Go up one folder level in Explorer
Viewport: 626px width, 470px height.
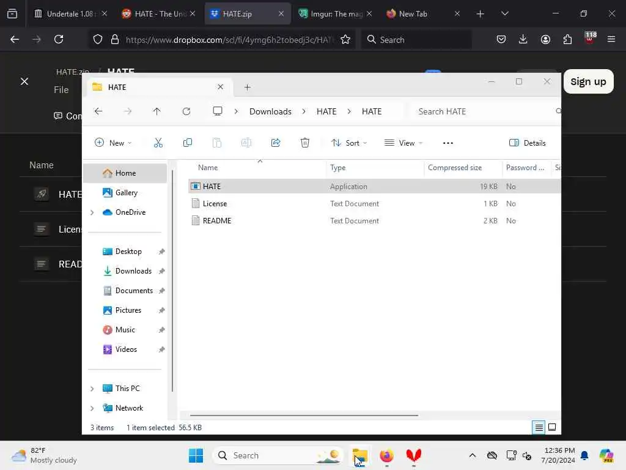[157, 111]
